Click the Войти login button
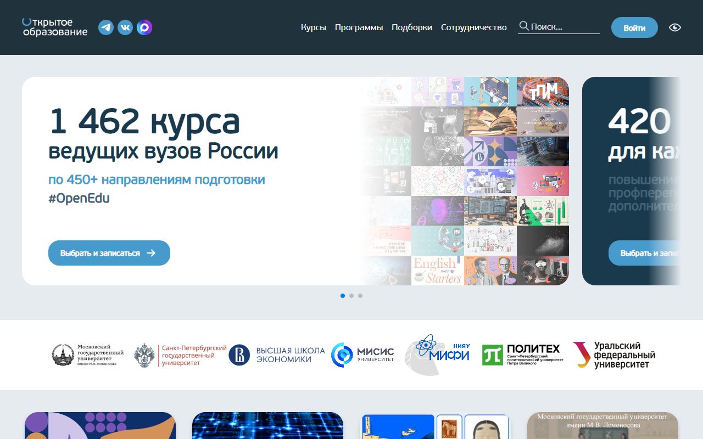 pos(634,27)
